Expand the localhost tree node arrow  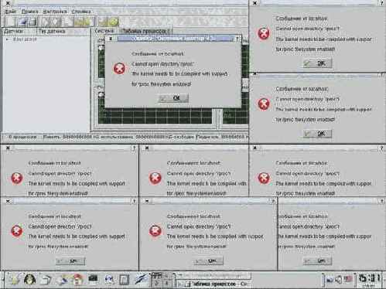8,39
